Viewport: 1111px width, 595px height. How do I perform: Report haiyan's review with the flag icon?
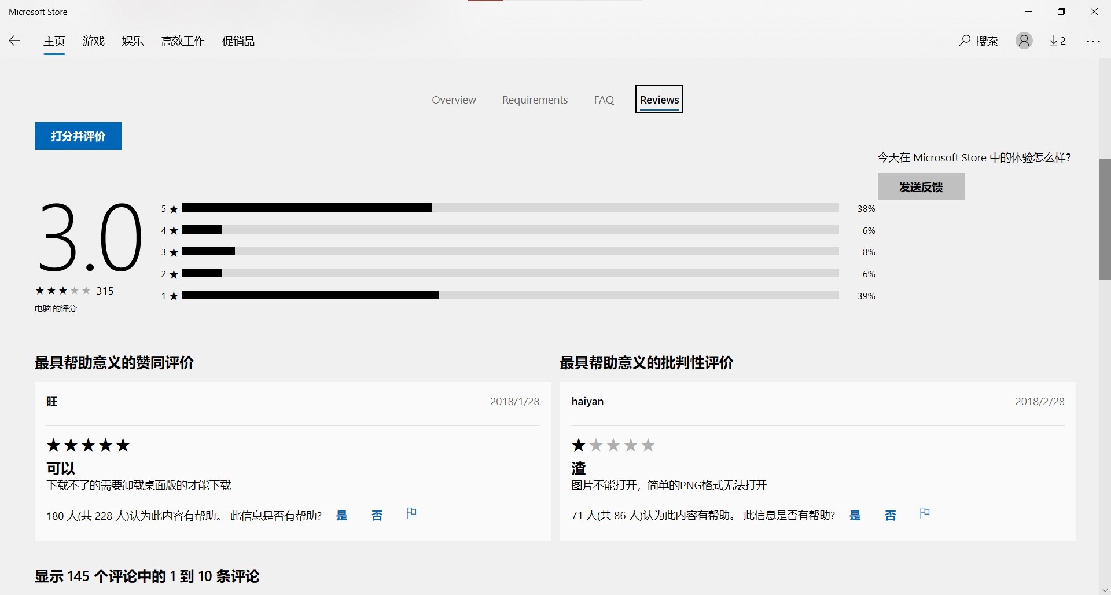click(x=925, y=513)
